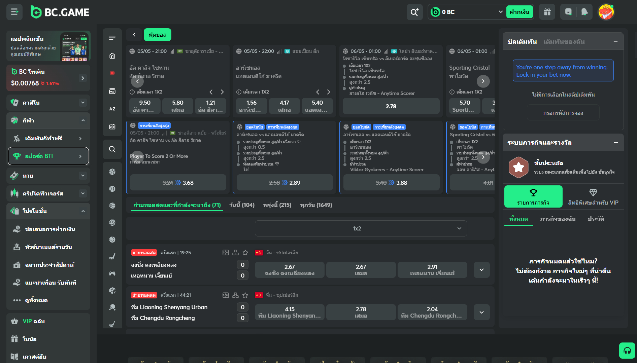637x363 pixels.
Task: Favorite the ฉงชิ่ง ตงเหลียงหลง match with the star
Action: click(245, 253)
